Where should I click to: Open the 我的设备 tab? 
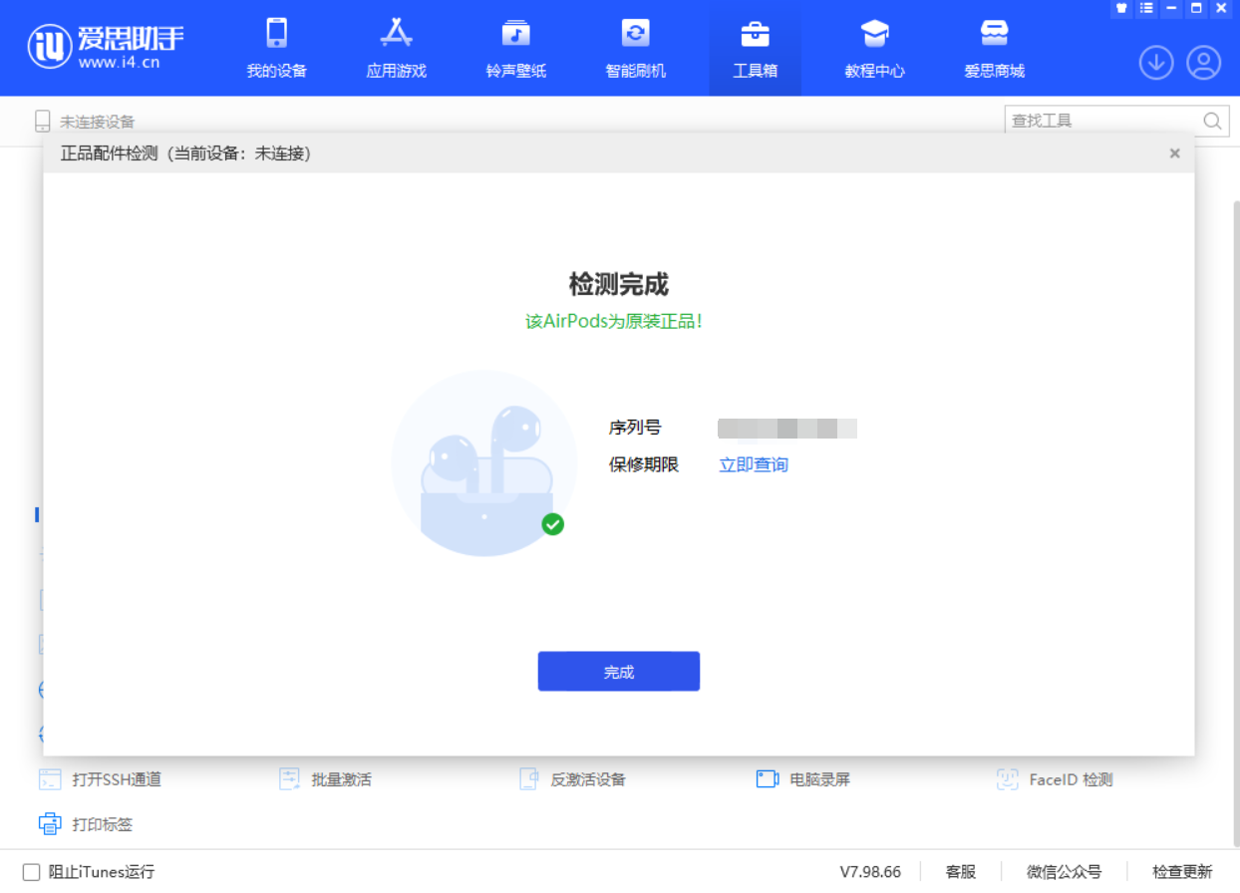click(276, 48)
